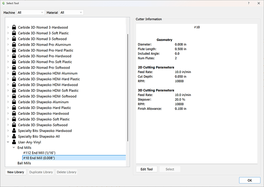Screen dimensions: 264x187
Task: Click the Delete Library button
Action: (x=67, y=172)
